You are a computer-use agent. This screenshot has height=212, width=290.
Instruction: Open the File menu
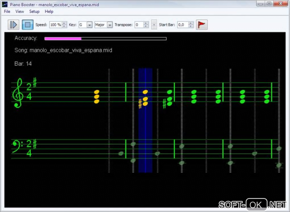[7, 11]
